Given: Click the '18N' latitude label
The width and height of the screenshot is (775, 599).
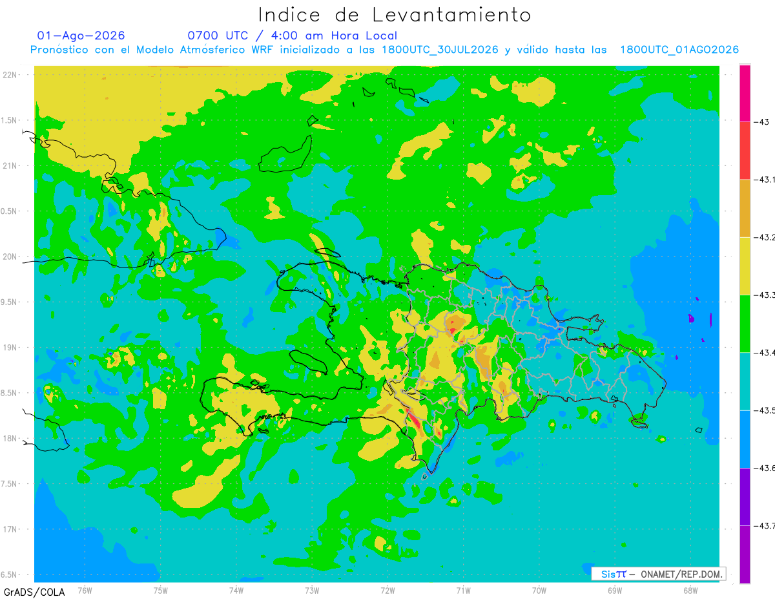Looking at the screenshot, I should coord(11,438).
